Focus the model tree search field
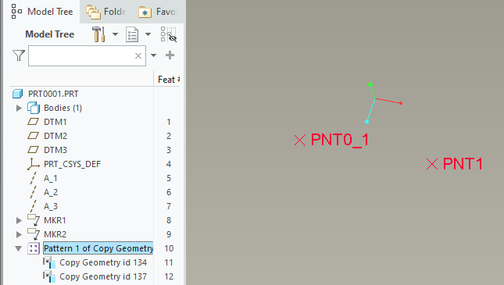Image resolution: width=504 pixels, height=285 pixels. click(x=87, y=56)
